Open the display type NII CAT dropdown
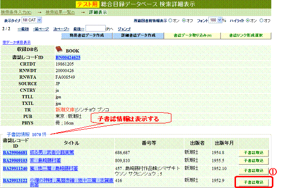Viewport: 286px width, 188px height. [32, 20]
